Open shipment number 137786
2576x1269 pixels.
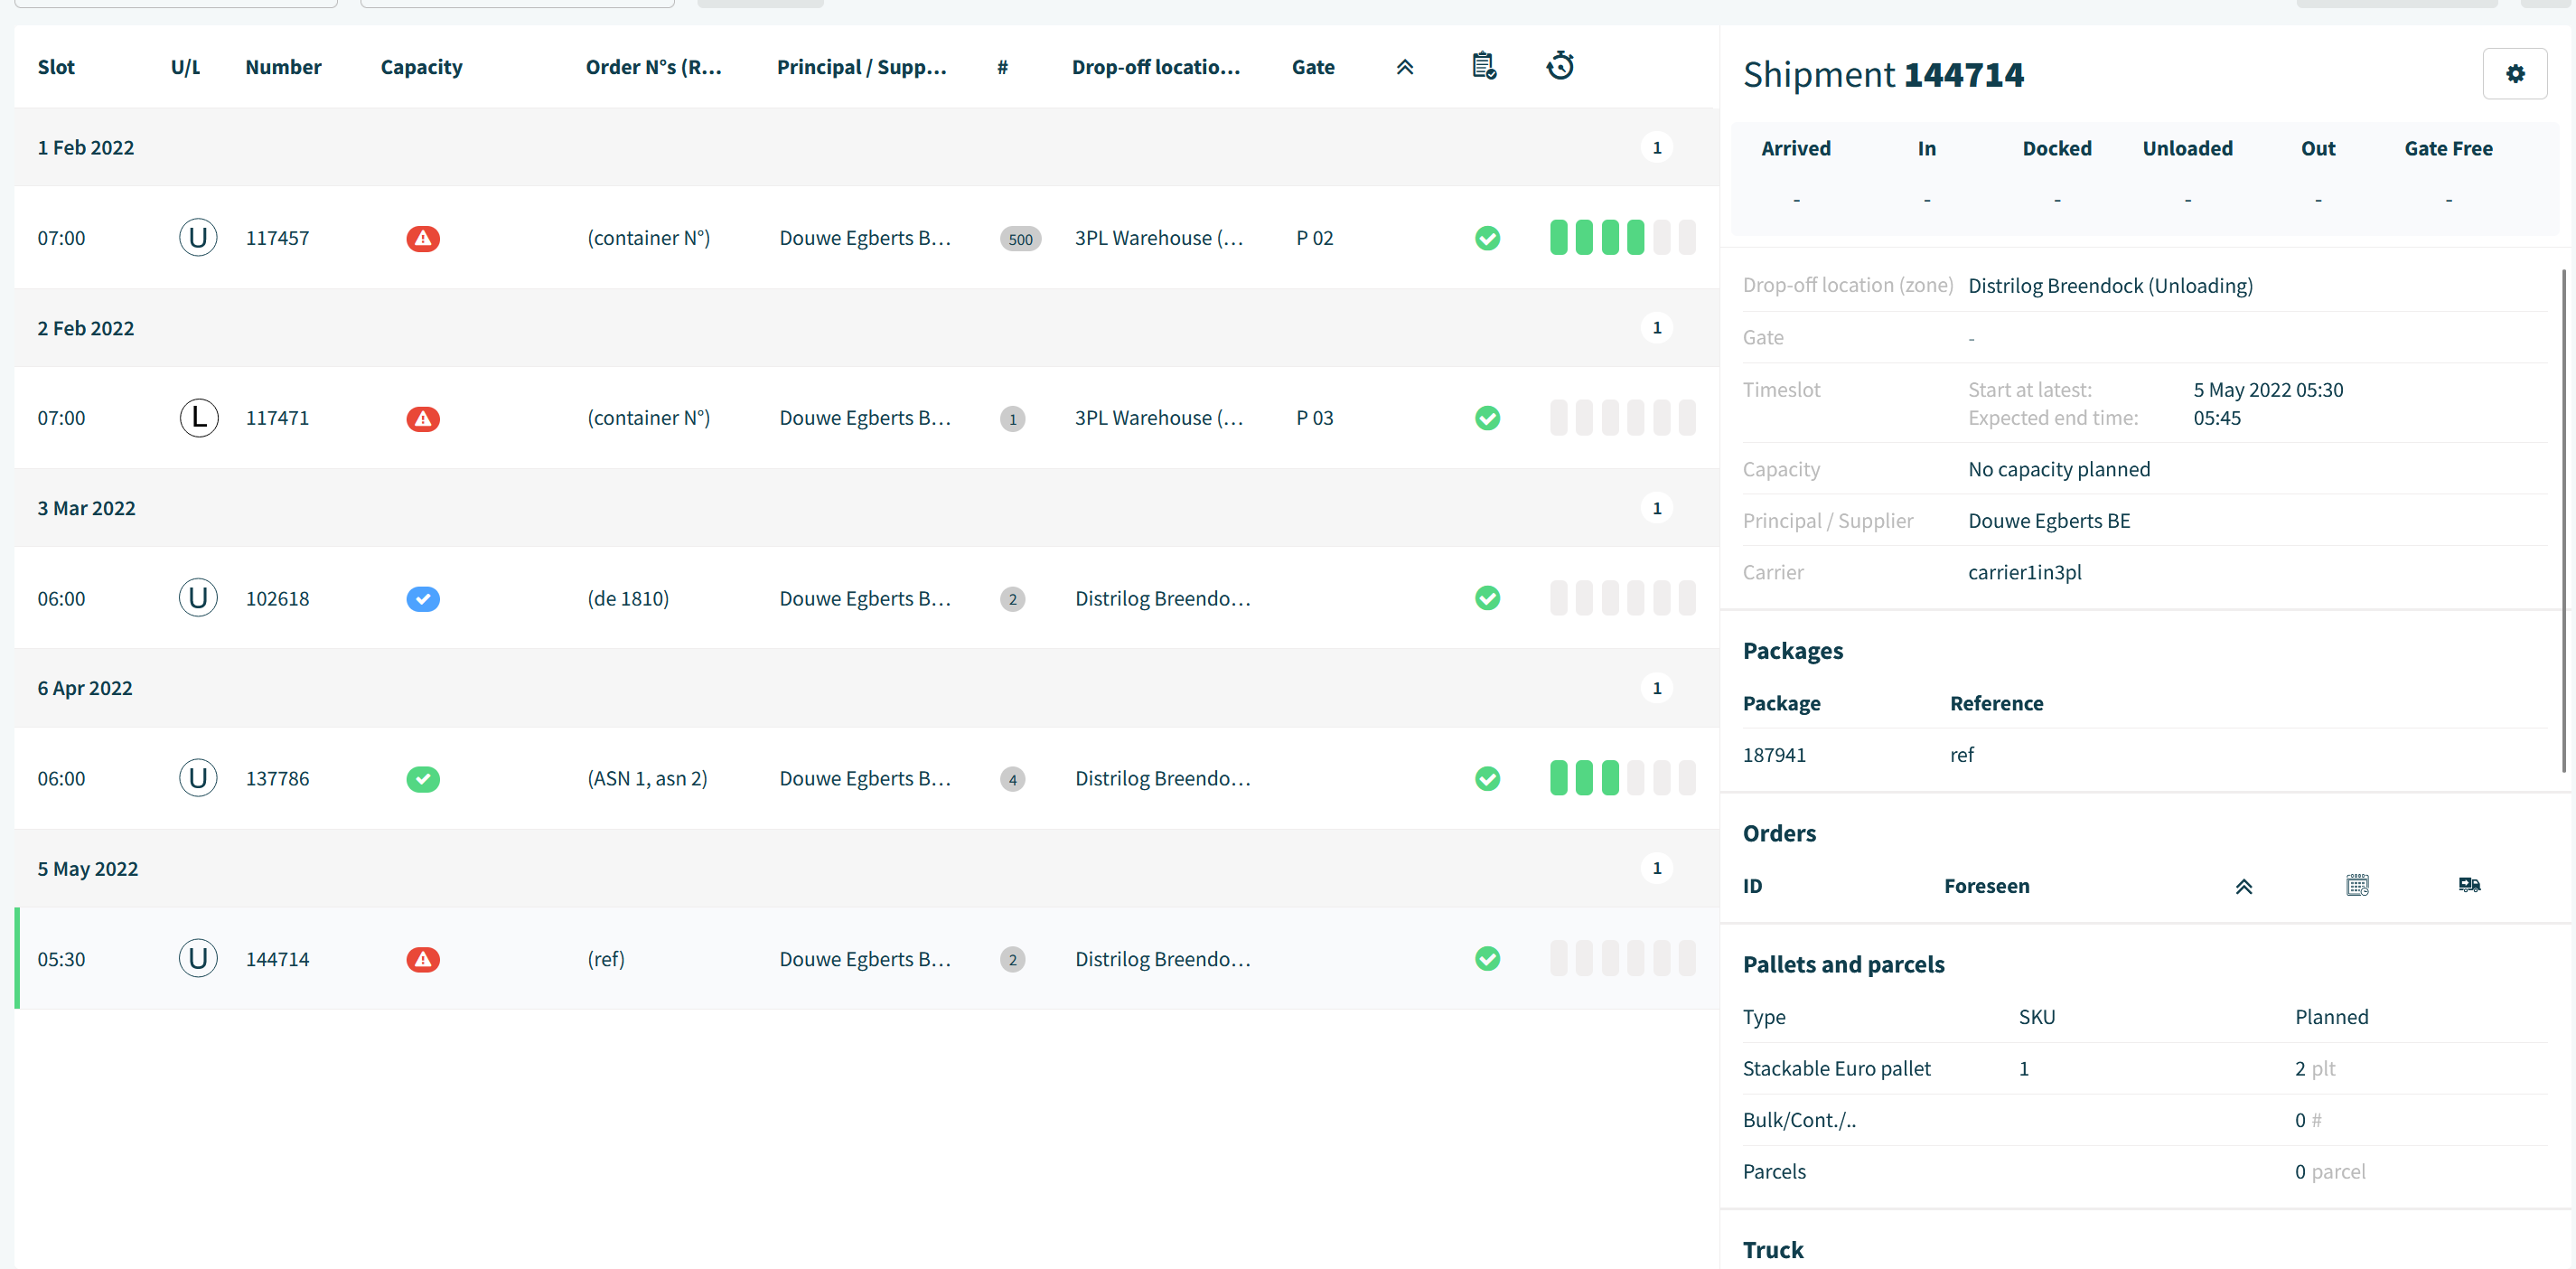pyautogui.click(x=277, y=778)
